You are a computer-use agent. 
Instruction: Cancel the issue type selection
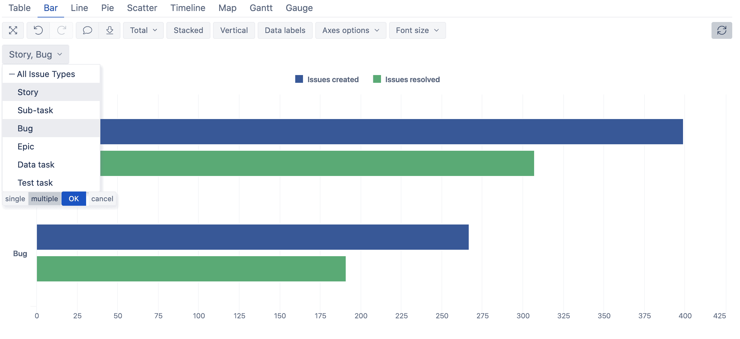102,199
